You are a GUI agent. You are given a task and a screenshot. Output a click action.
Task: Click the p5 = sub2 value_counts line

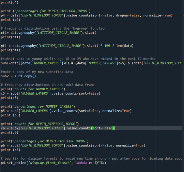(66, 111)
